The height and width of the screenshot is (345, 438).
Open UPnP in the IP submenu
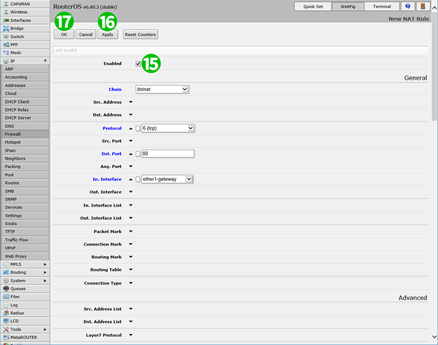pyautogui.click(x=25, y=248)
